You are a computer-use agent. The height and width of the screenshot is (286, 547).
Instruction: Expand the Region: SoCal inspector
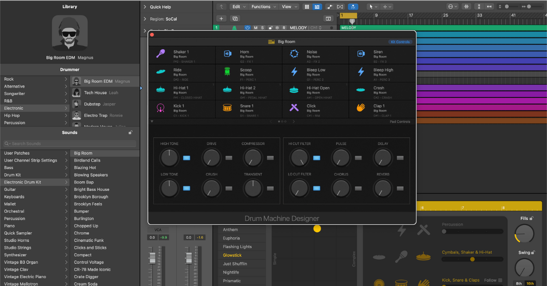click(145, 19)
